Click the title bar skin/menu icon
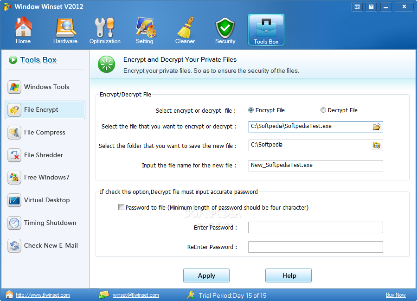The image size is (417, 301). point(357,7)
